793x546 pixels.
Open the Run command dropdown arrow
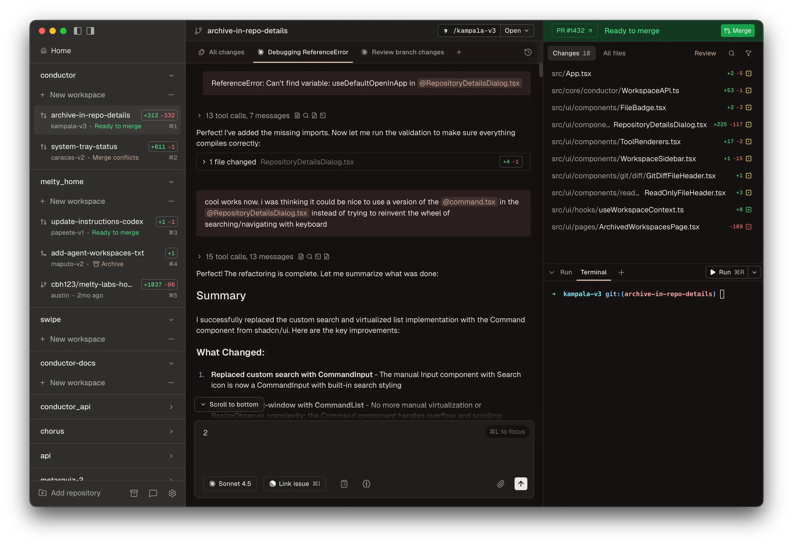(x=755, y=272)
